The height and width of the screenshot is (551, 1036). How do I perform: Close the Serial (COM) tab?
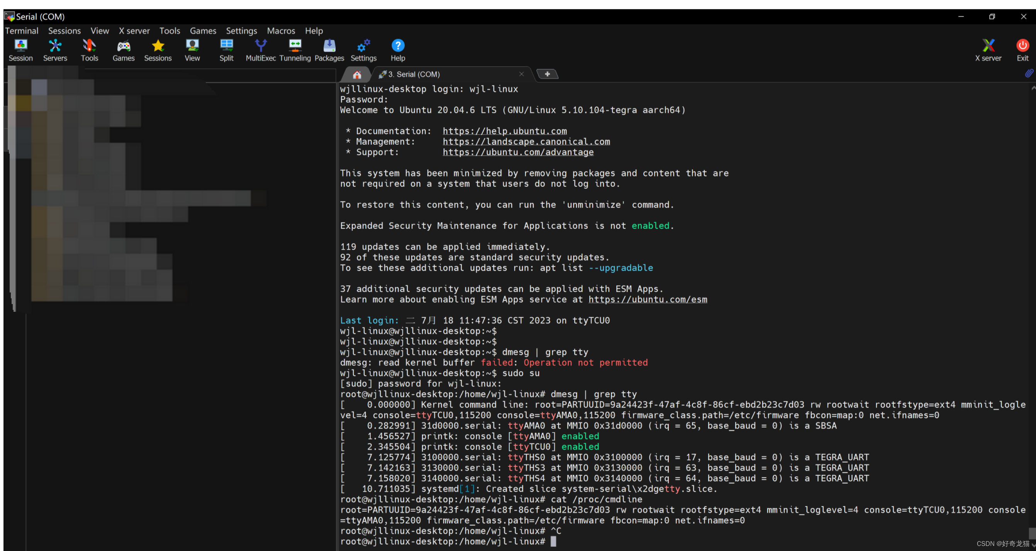521,74
